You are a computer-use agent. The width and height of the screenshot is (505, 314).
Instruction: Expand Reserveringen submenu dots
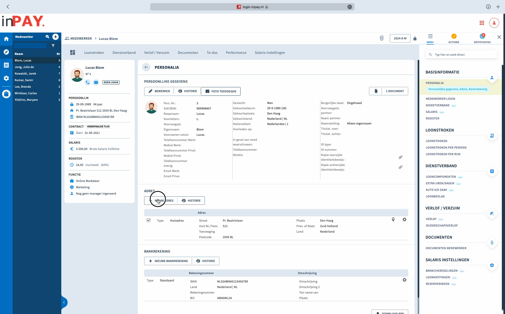[454, 284]
